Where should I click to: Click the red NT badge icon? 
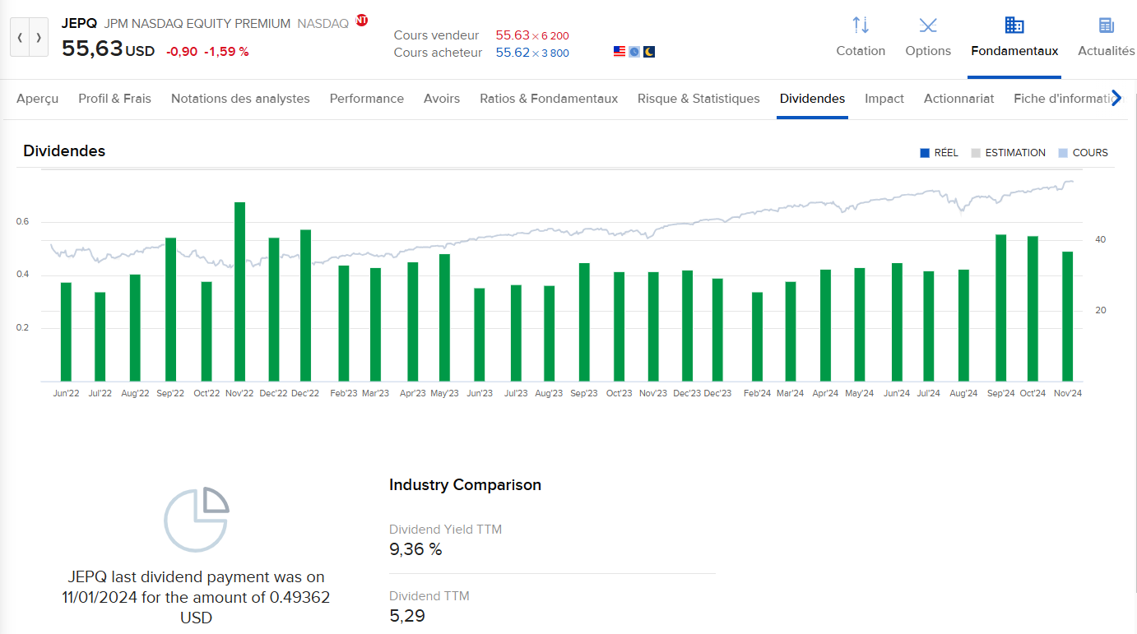click(362, 21)
